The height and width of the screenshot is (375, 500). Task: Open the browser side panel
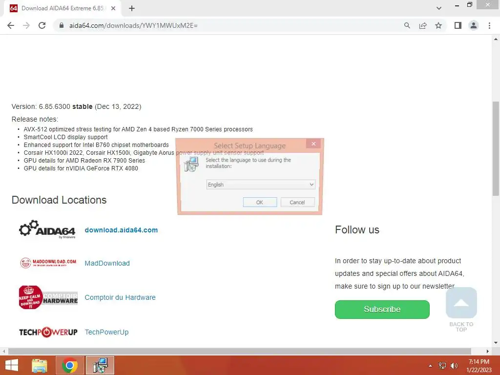click(458, 25)
